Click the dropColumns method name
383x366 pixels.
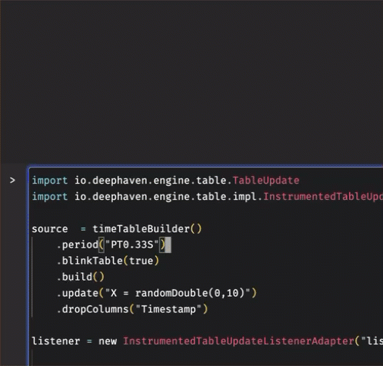coord(95,309)
